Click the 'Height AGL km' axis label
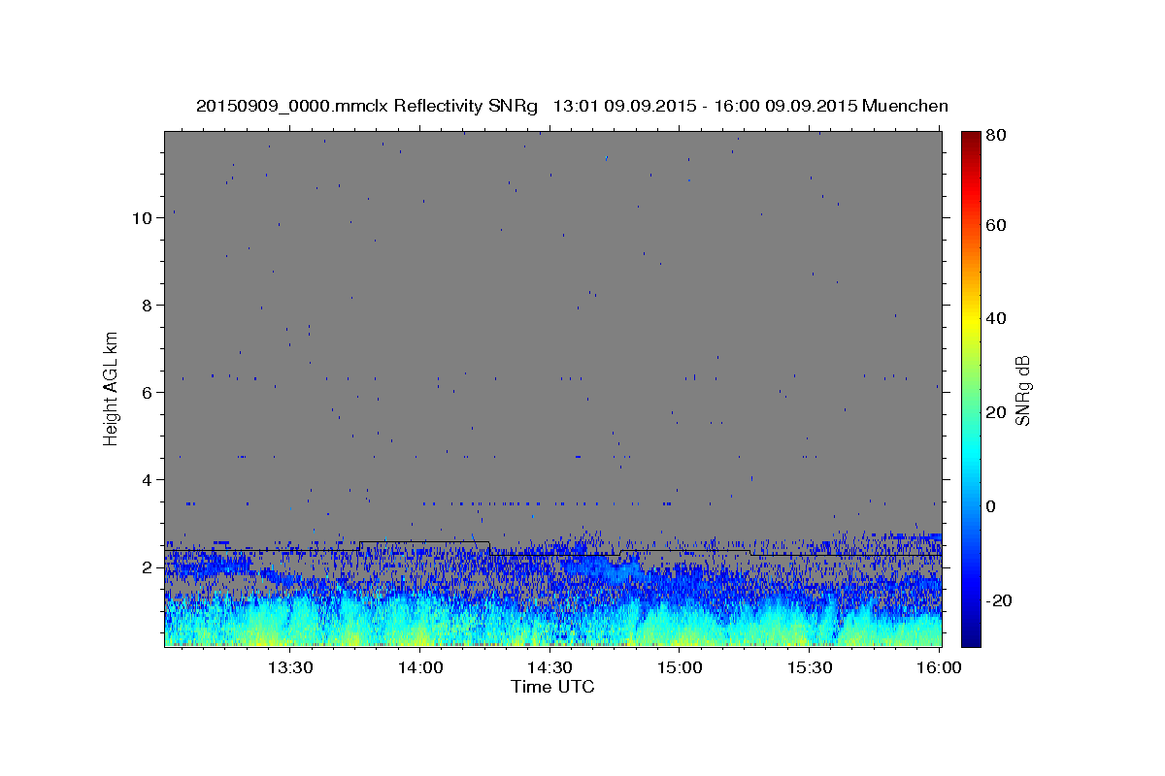Screen dimensions: 1165x776 (112, 388)
